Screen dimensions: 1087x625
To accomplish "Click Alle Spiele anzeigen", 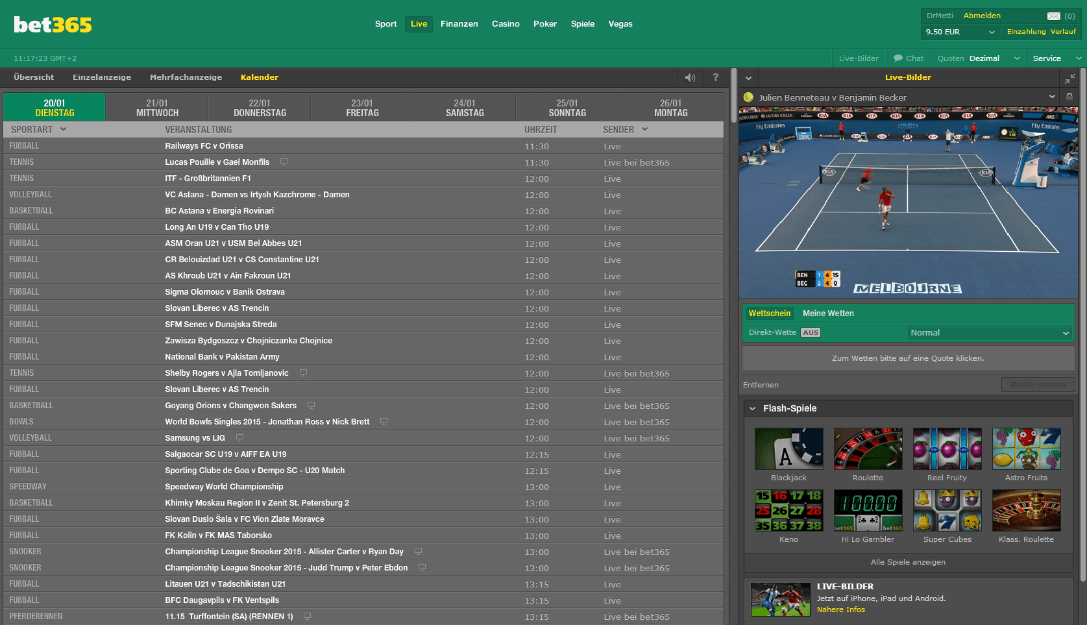I will tap(908, 562).
